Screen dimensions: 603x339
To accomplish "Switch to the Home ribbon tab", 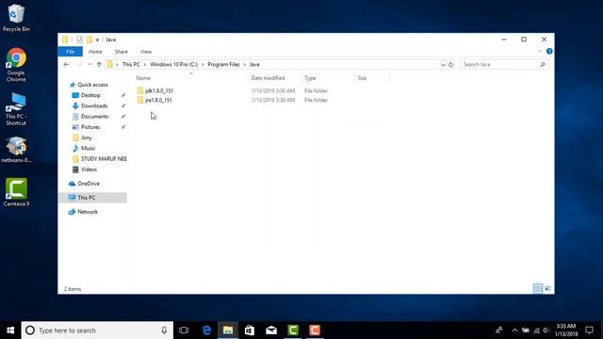I will click(x=95, y=52).
